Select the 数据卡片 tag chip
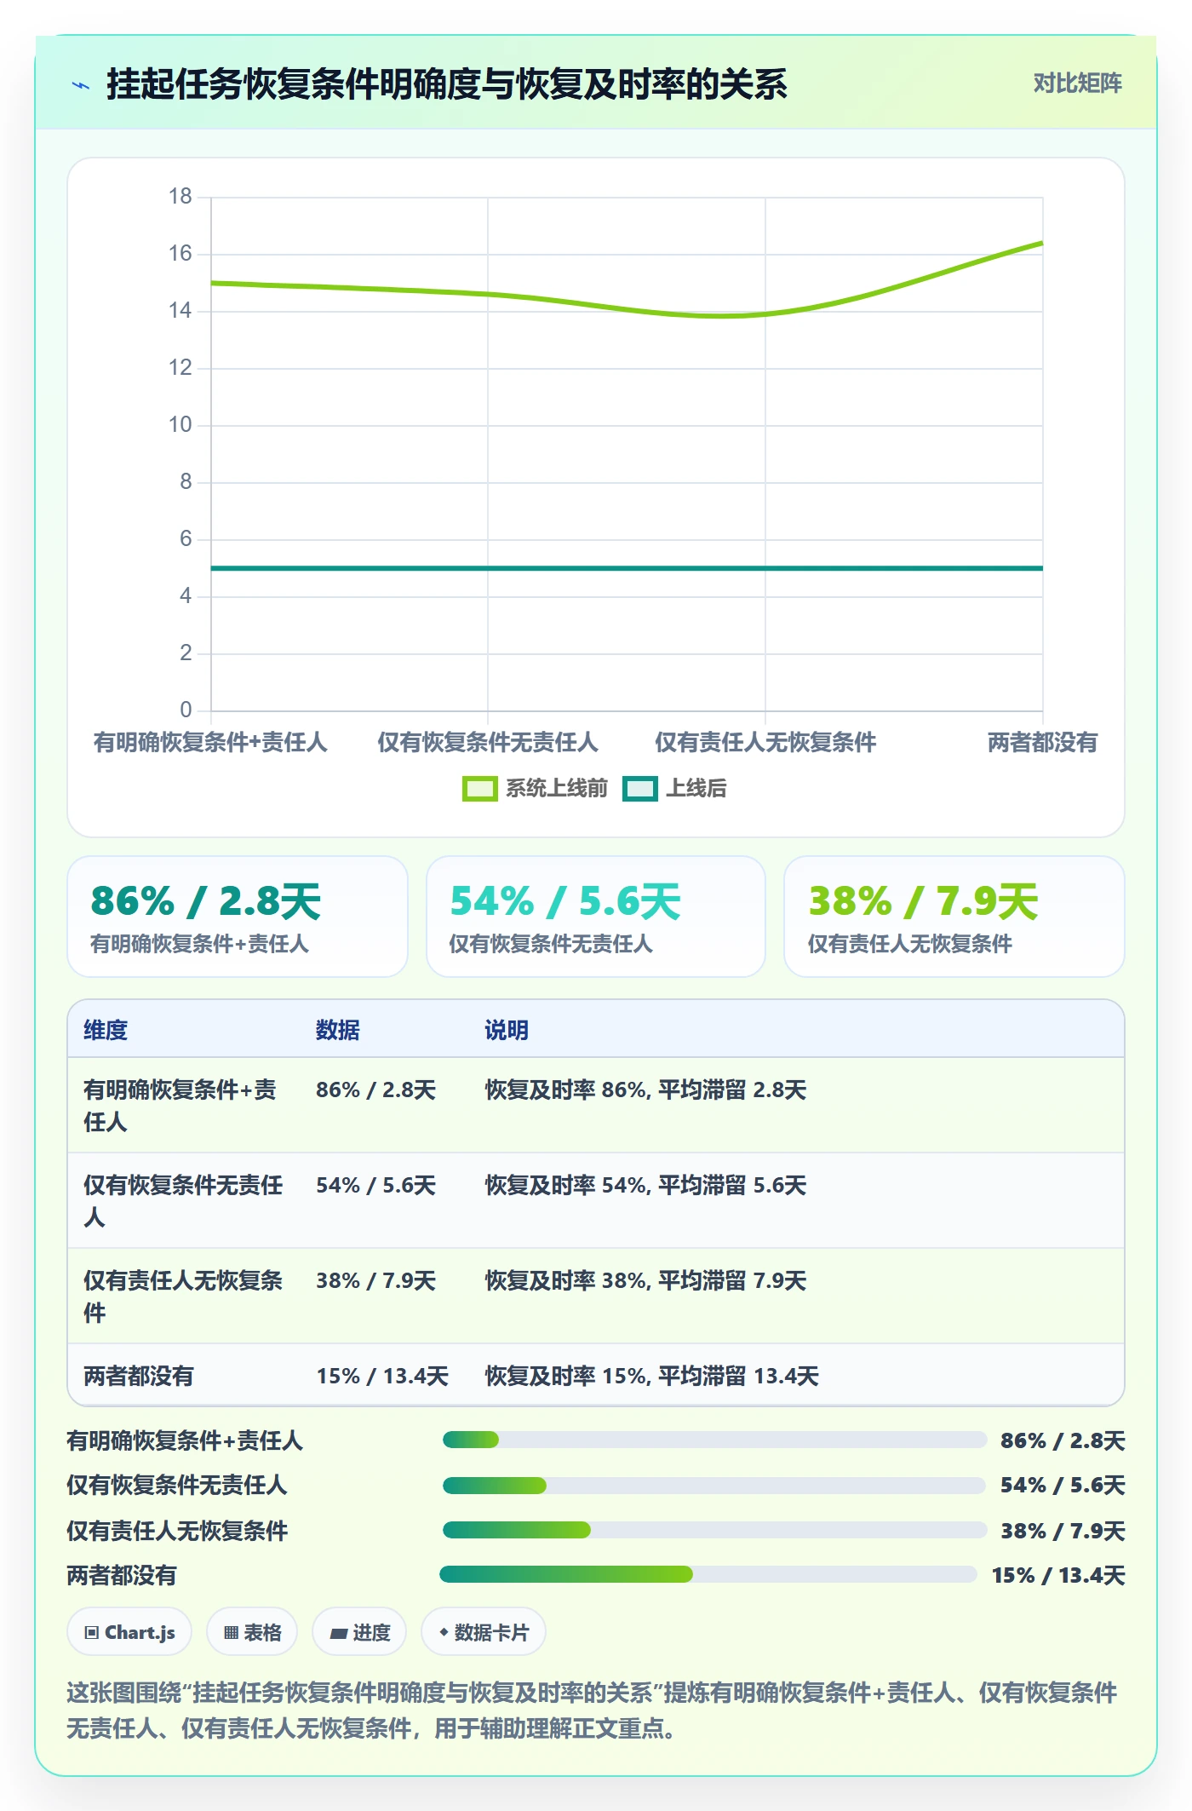 484,1632
